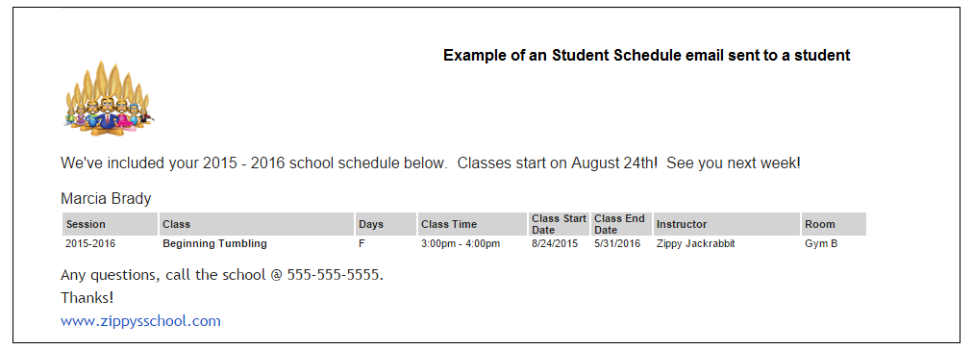Click the Class Start Date header
The width and height of the screenshot is (973, 350).
(x=560, y=224)
